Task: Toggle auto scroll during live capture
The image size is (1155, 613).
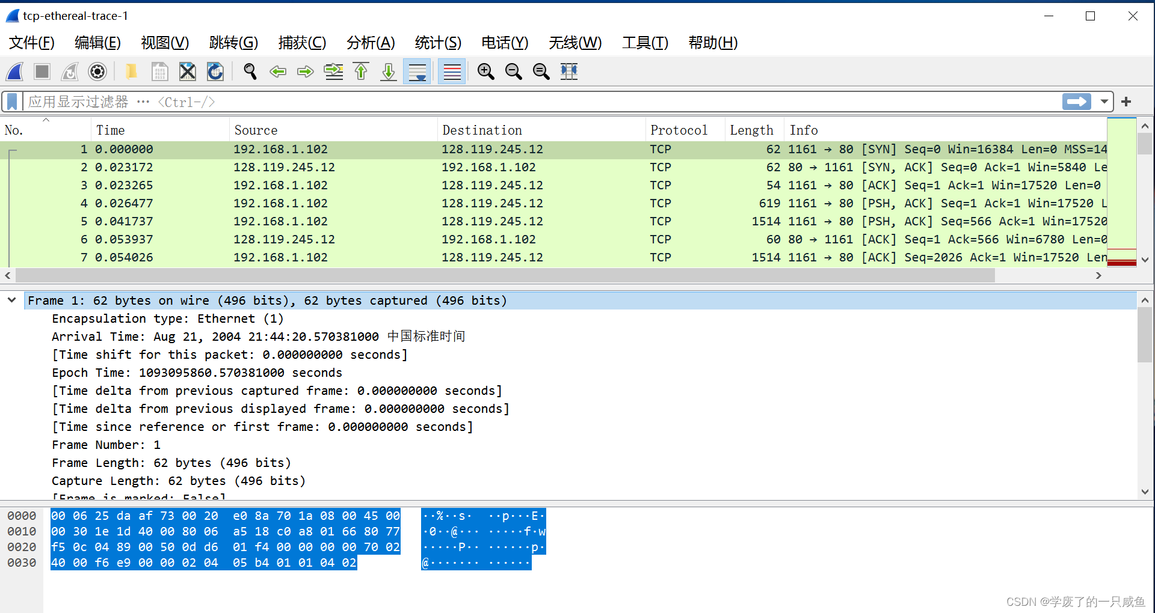Action: (417, 72)
